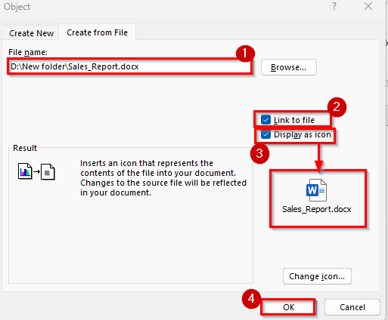Click the Word document icon preview

(316, 190)
